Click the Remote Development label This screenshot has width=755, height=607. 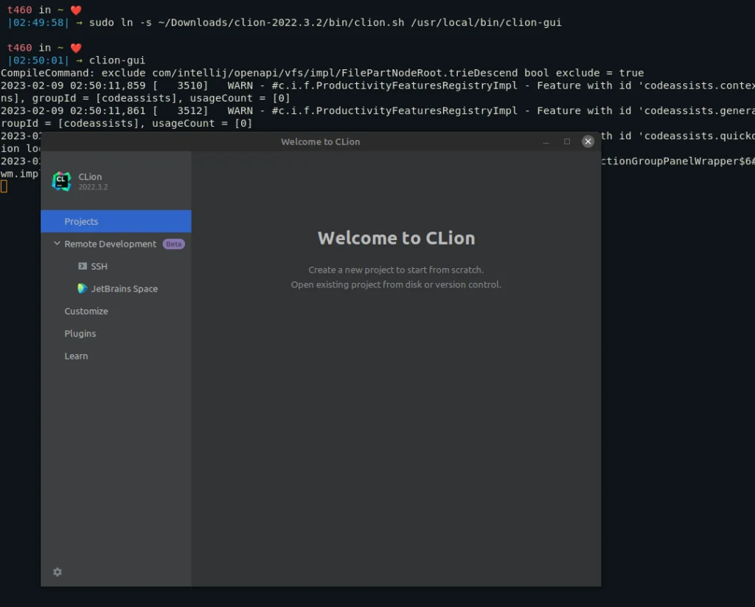110,244
